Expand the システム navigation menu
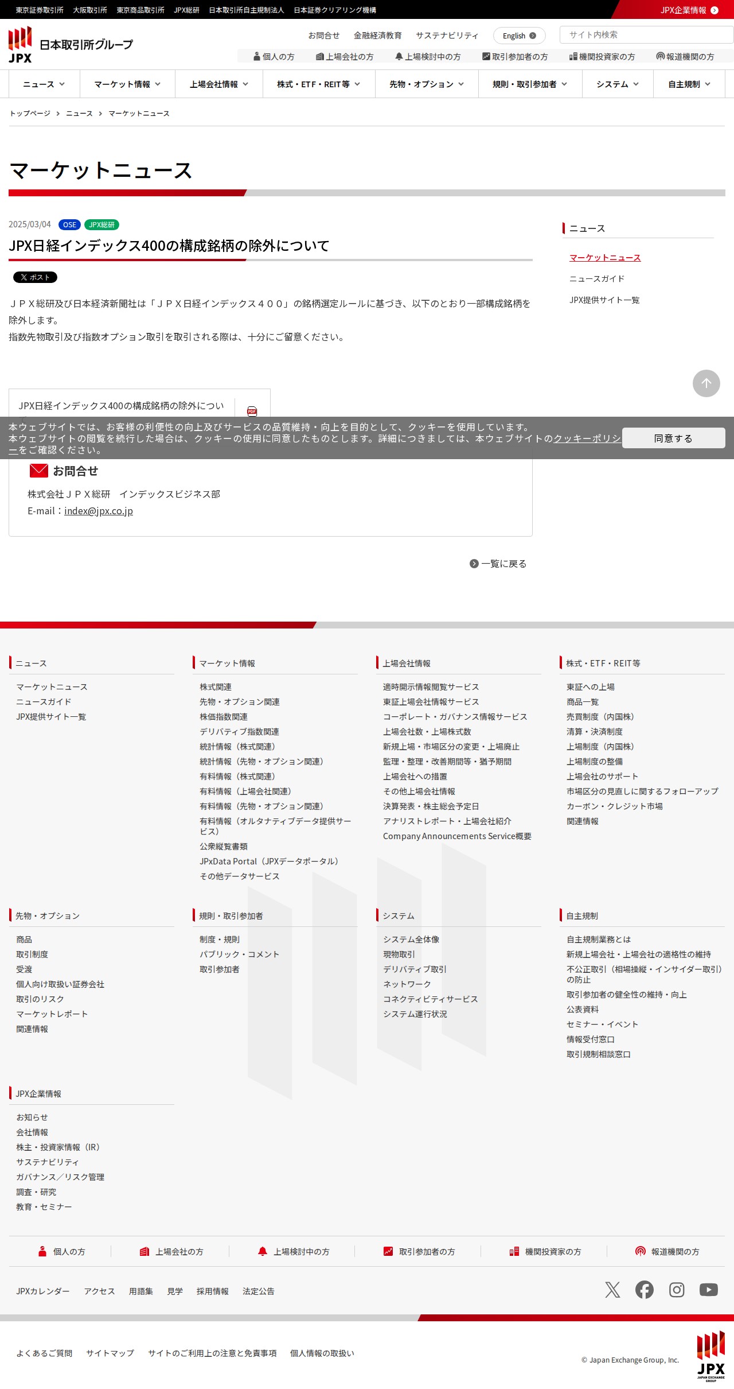Viewport: 734px width, 1389px height. pos(618,84)
